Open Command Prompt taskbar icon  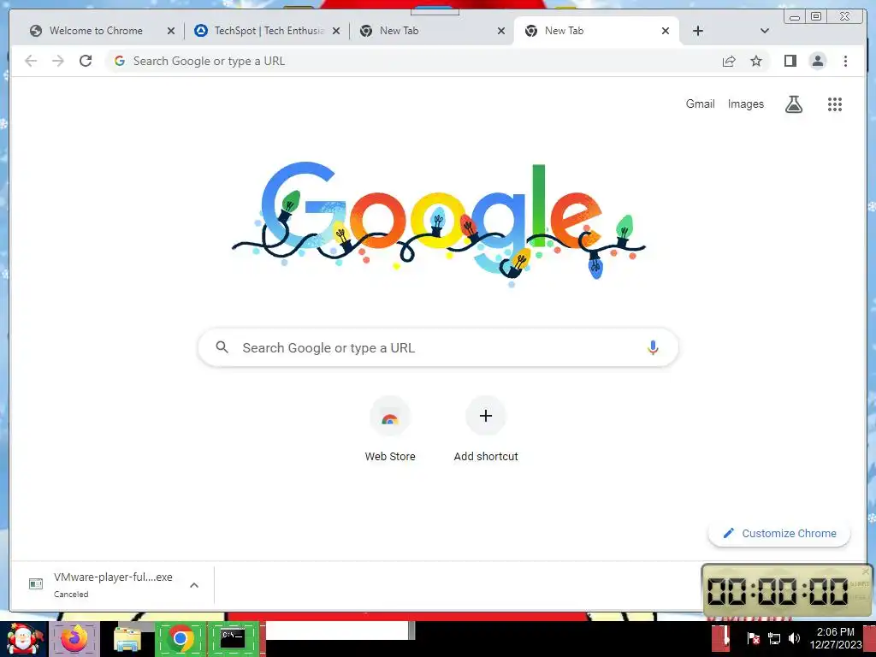pyautogui.click(x=234, y=639)
